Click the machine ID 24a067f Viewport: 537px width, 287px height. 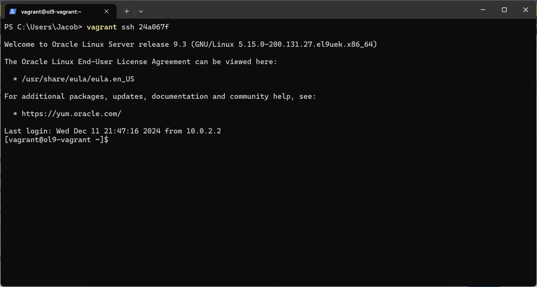click(x=154, y=27)
